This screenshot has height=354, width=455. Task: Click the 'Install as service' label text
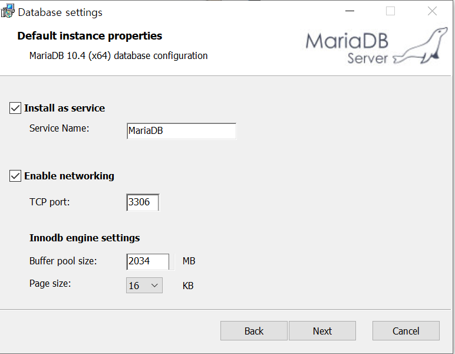pos(64,108)
